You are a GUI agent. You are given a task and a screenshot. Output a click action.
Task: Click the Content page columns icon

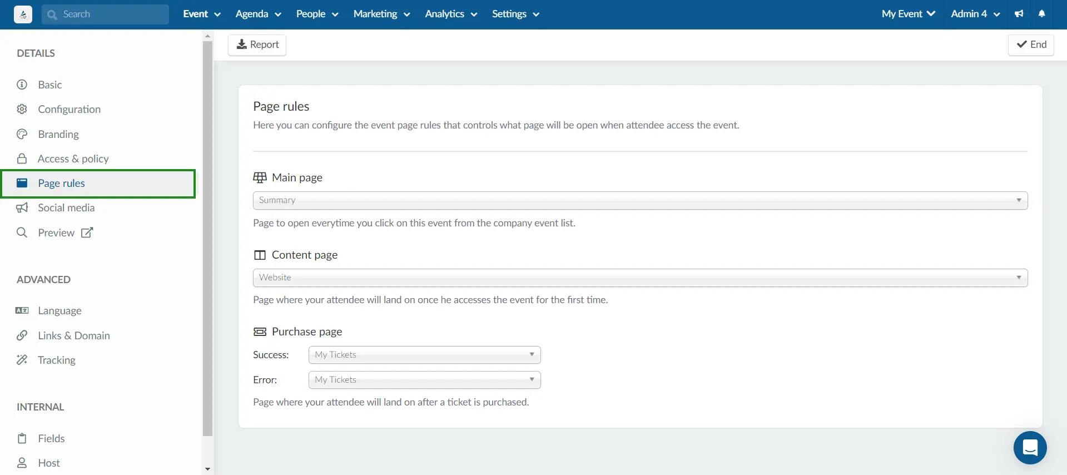260,255
